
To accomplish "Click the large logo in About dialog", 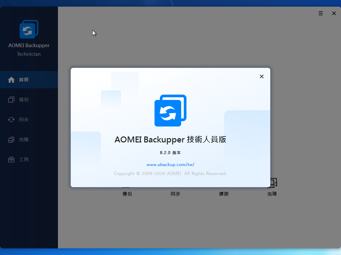I will pyautogui.click(x=170, y=111).
